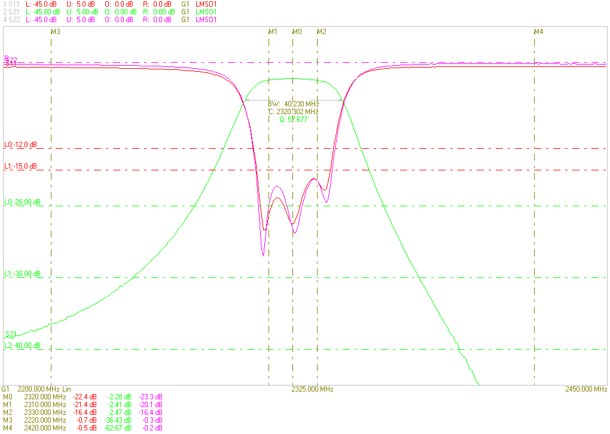Click 'M2' in the marker table

pyautogui.click(x=8, y=412)
